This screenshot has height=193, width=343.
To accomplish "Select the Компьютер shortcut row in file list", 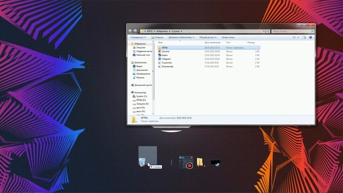I will pyautogui.click(x=208, y=66).
